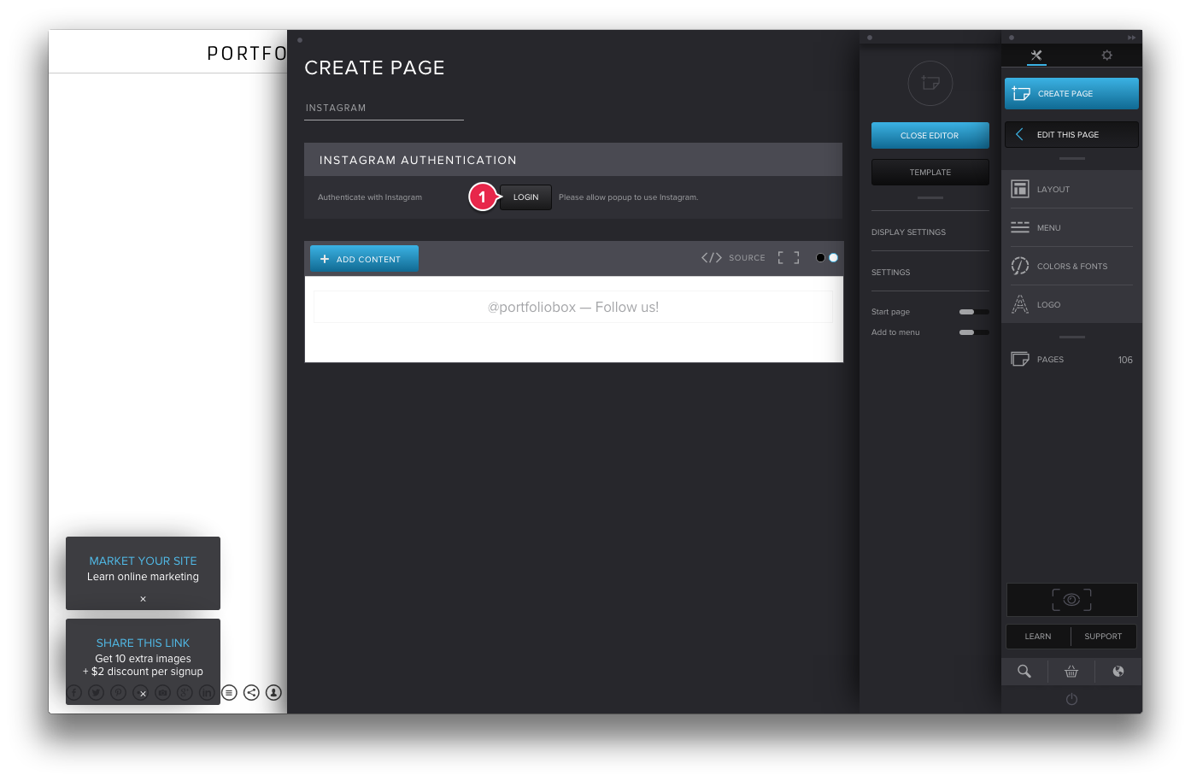Open the Menu lines icon option
1191x781 pixels.
[1020, 227]
